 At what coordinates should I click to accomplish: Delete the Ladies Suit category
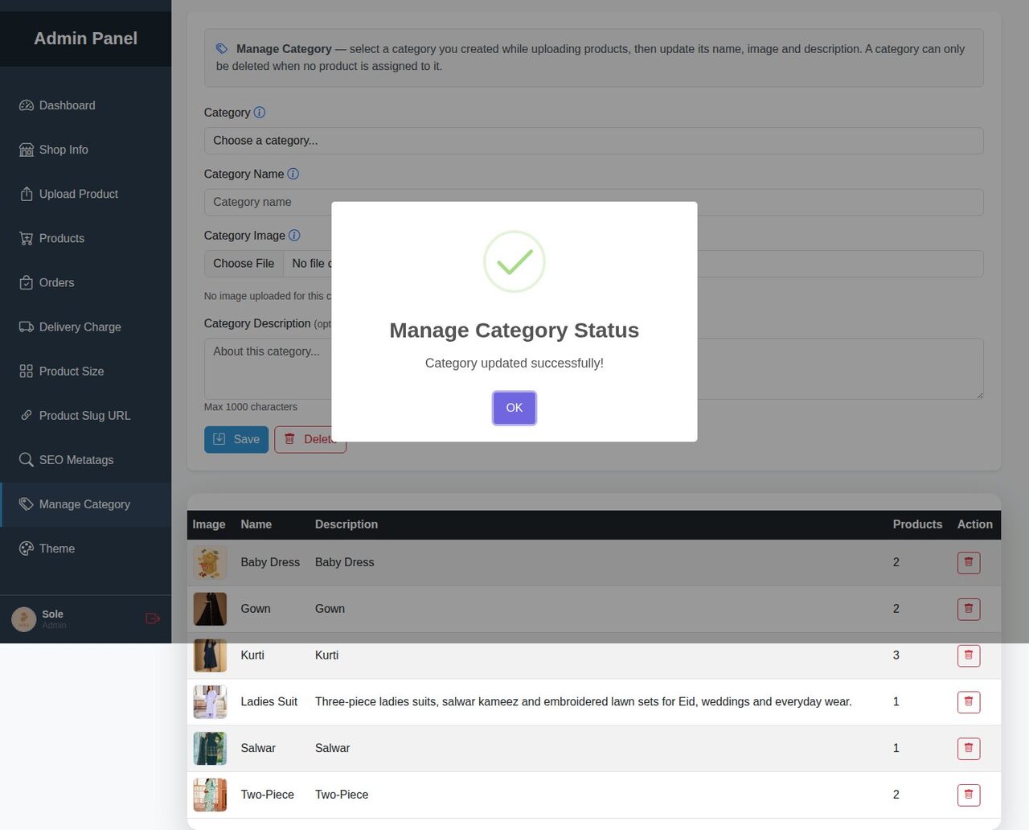click(969, 702)
